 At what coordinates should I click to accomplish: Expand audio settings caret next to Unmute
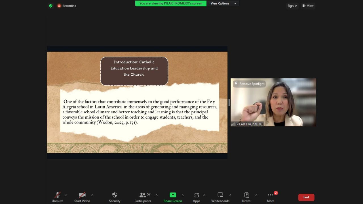pyautogui.click(x=66, y=195)
